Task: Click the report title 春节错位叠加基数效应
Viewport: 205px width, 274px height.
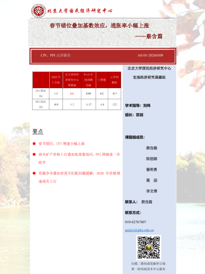Action: tap(99, 26)
